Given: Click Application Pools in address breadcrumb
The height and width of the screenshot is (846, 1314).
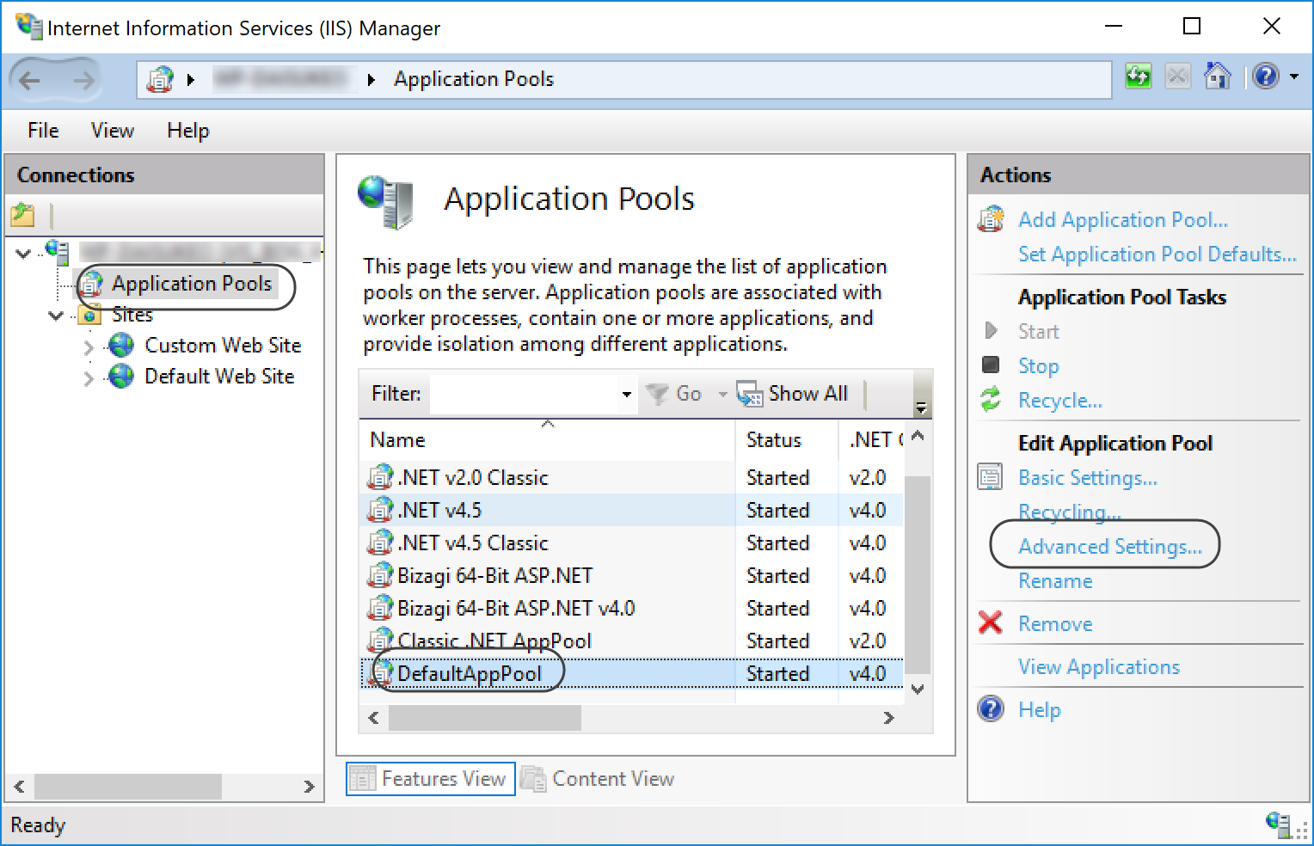Looking at the screenshot, I should pos(474,79).
